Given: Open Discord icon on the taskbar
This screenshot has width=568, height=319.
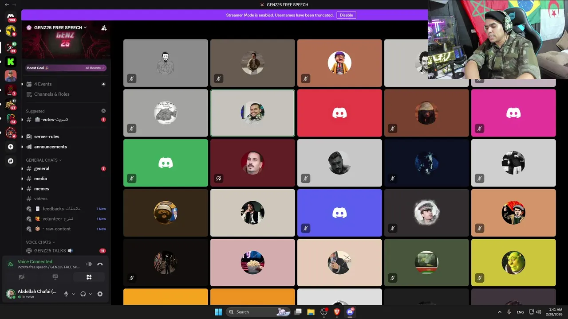Looking at the screenshot, I should point(350,312).
